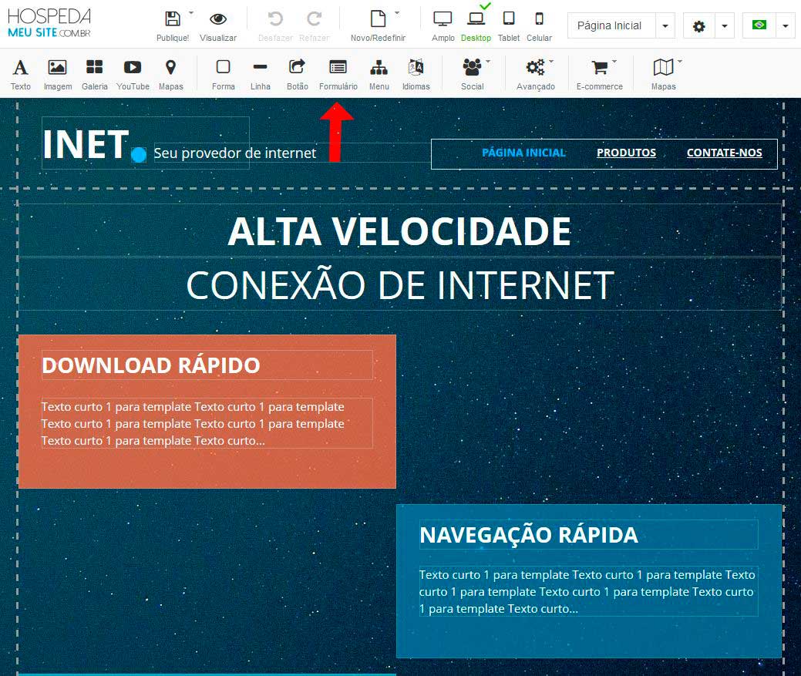Switch to Tablet view mode
Image resolution: width=801 pixels, height=676 pixels.
pyautogui.click(x=508, y=19)
